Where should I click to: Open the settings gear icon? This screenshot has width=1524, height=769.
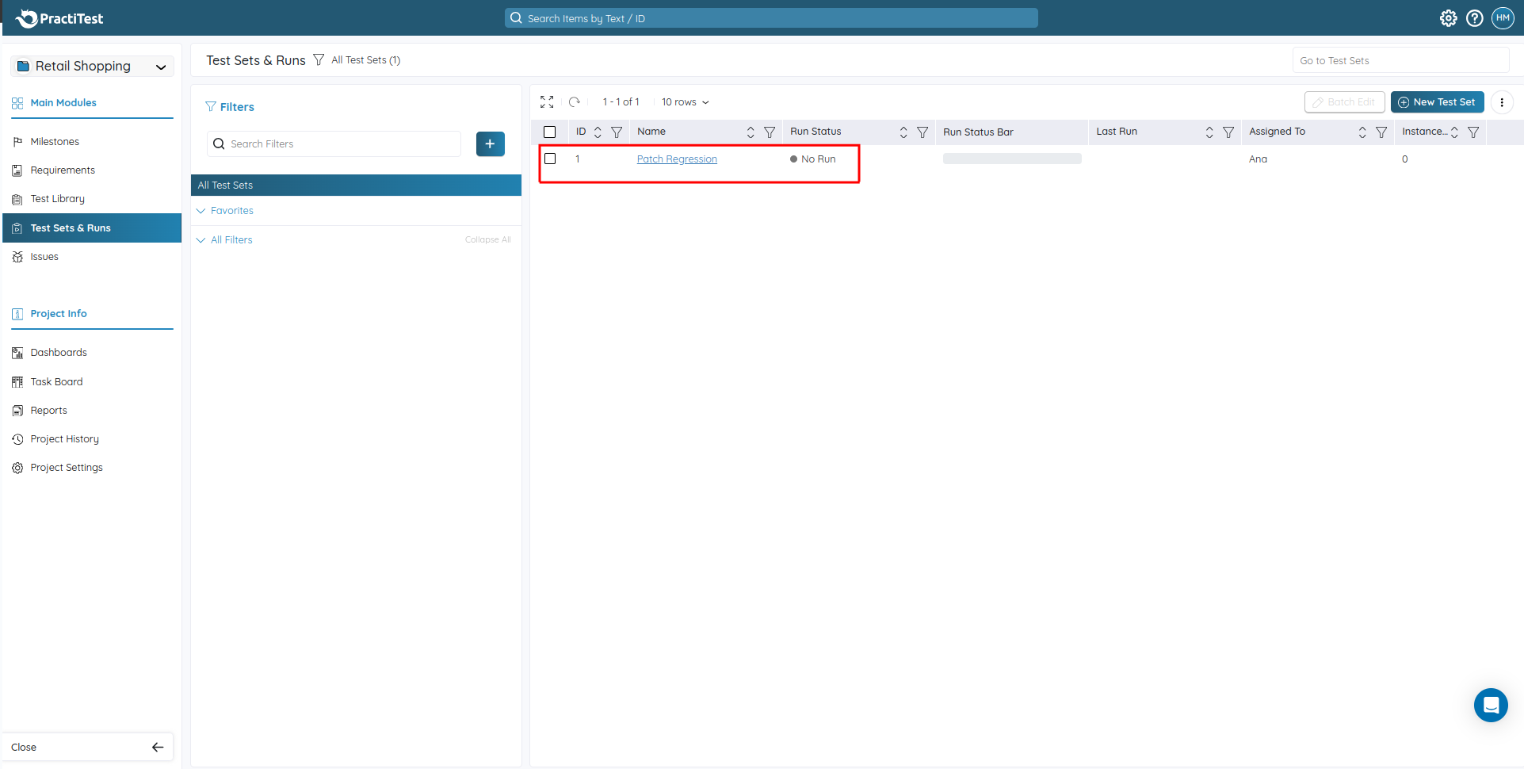point(1448,18)
